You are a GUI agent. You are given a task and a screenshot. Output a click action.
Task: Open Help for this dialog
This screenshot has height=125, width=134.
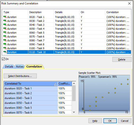95,121
